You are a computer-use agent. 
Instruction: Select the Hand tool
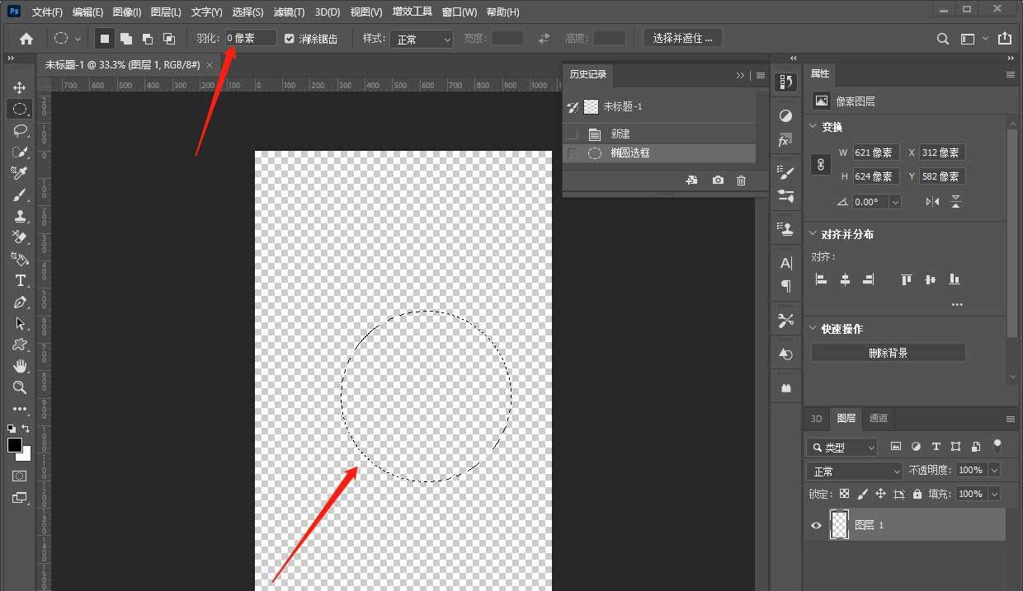point(20,366)
